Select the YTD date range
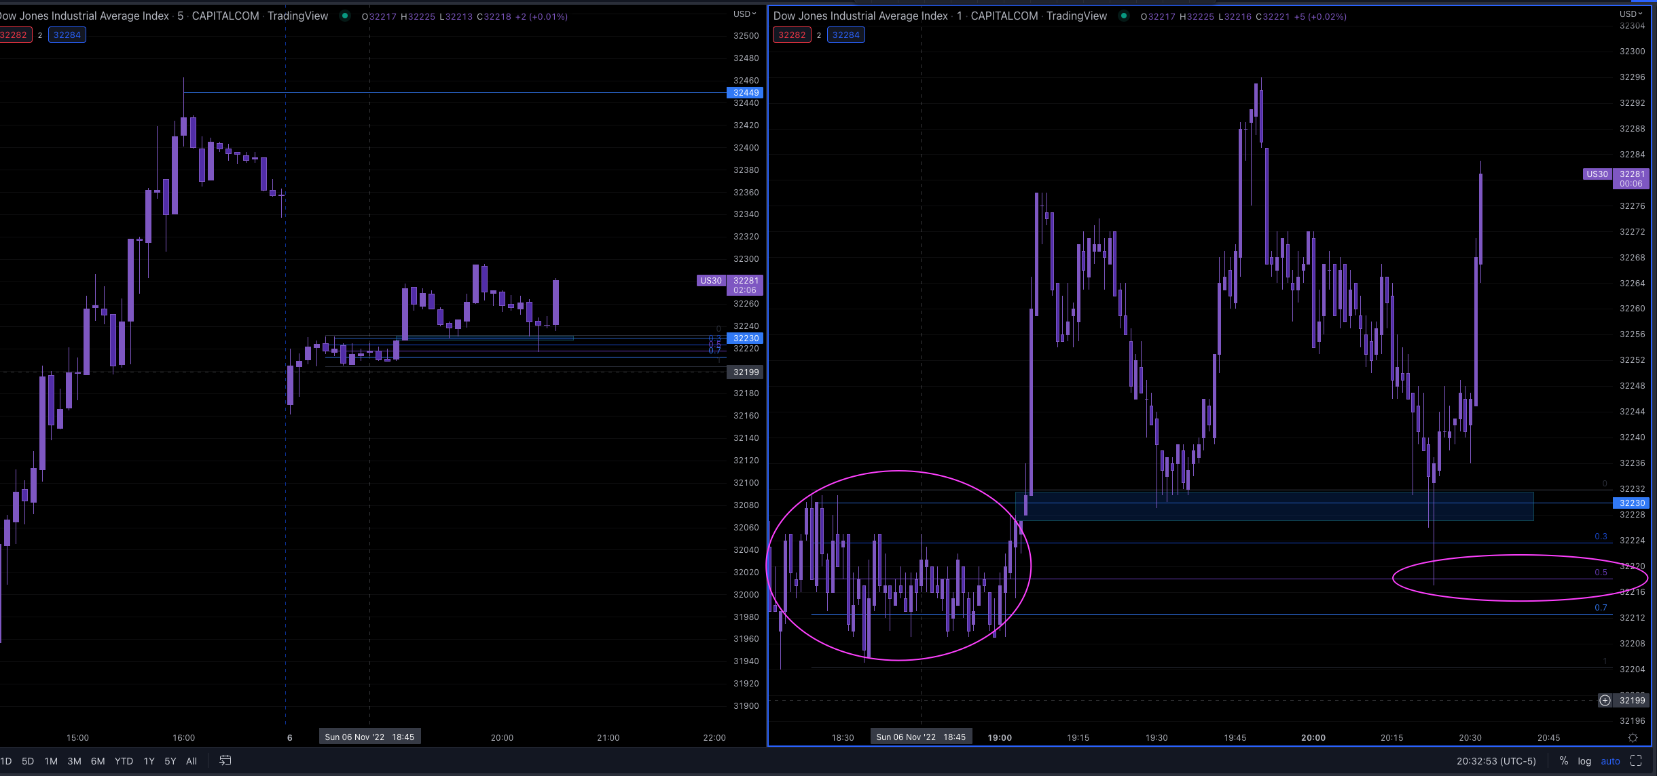1657x776 pixels. click(x=124, y=761)
